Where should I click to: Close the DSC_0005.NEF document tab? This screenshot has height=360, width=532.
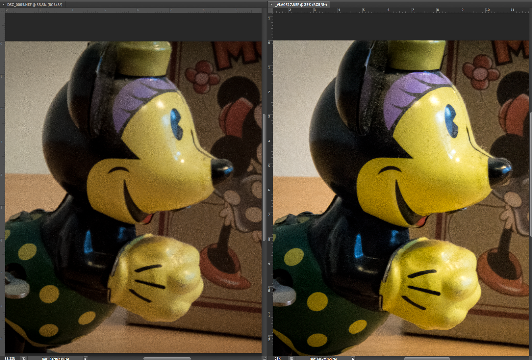click(4, 5)
